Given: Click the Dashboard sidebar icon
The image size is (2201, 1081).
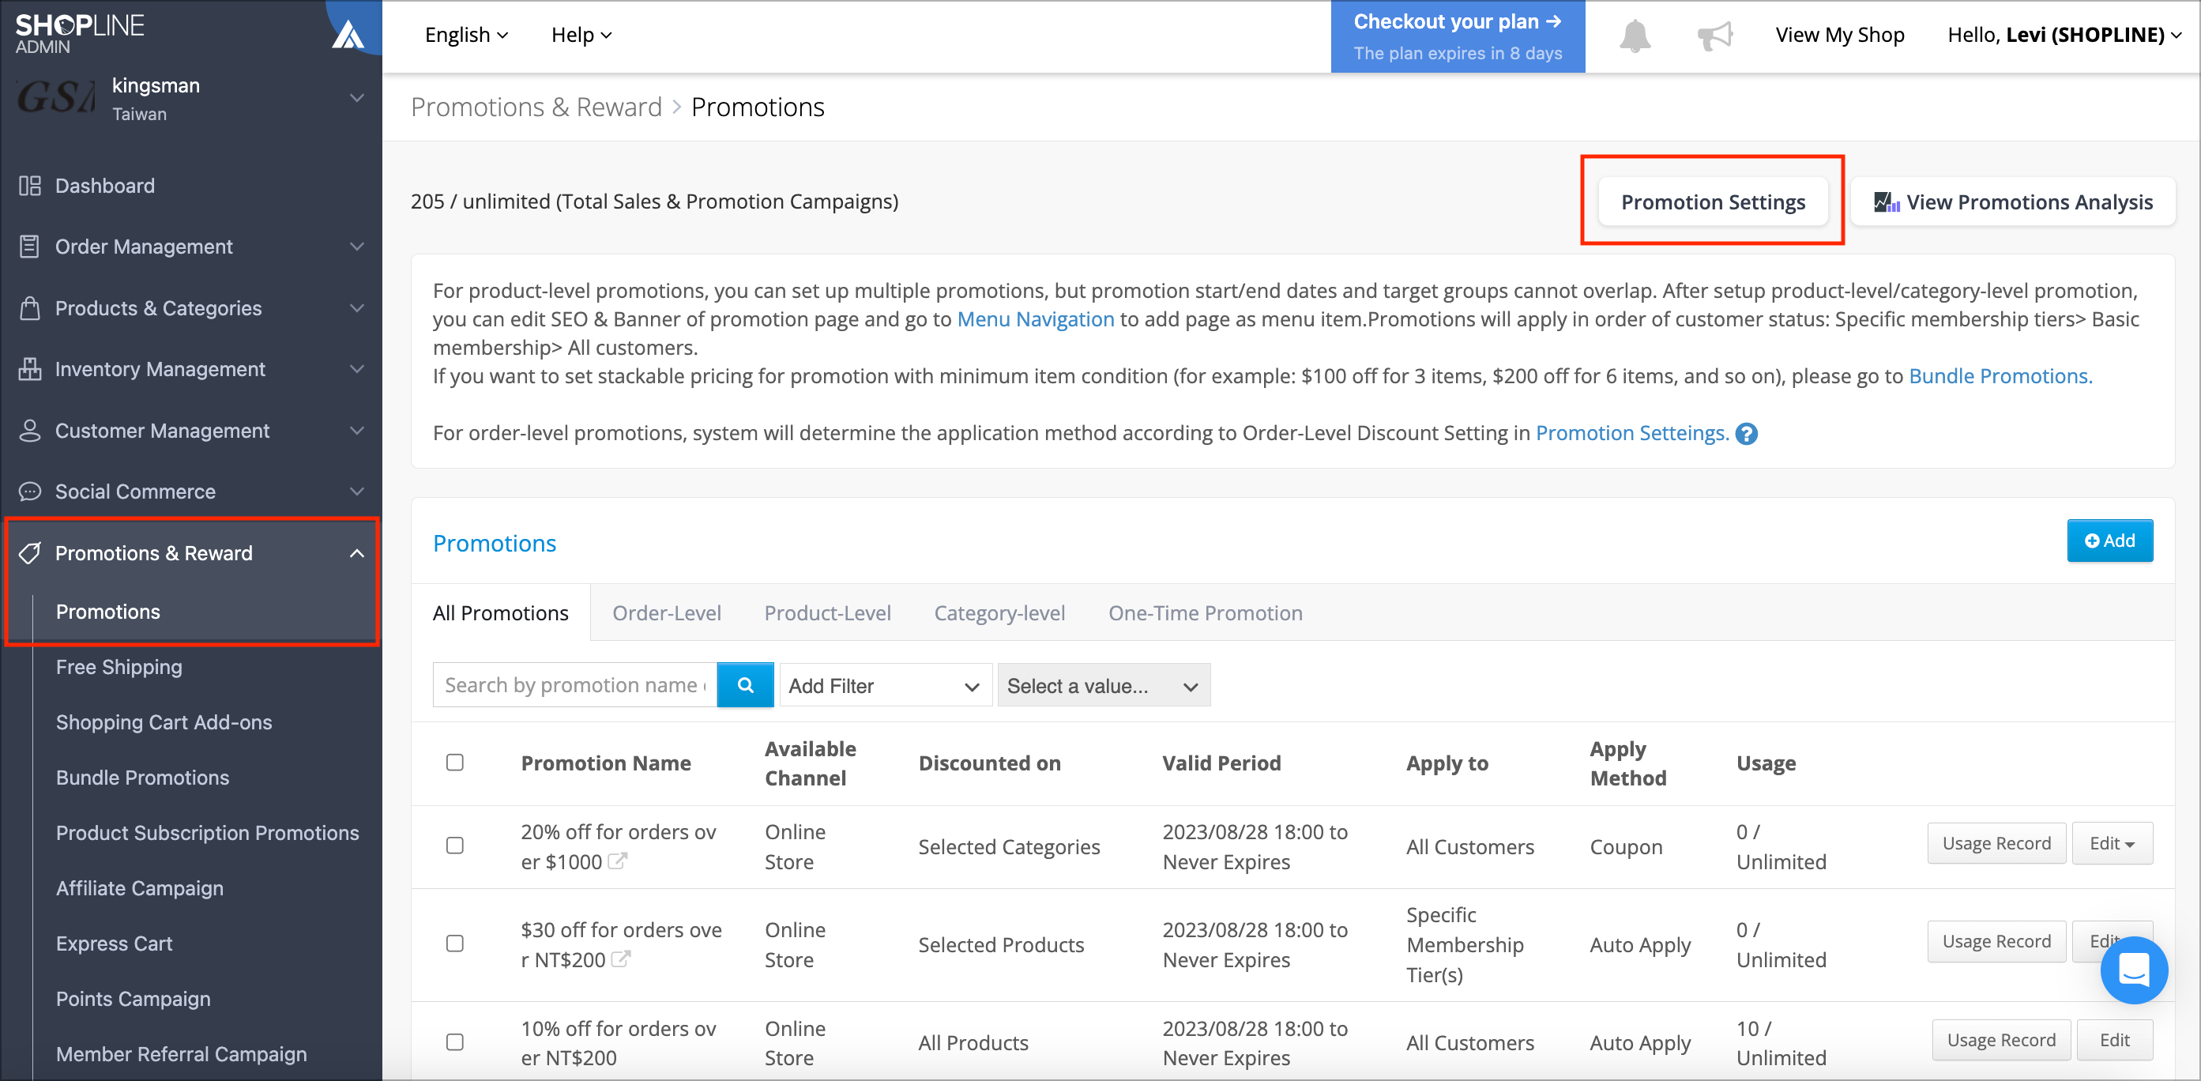Looking at the screenshot, I should tap(30, 186).
